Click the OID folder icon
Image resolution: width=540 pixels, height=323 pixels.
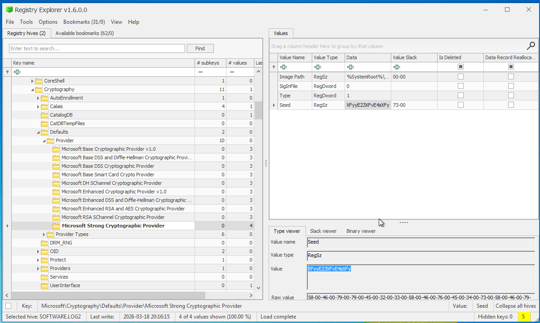point(44,251)
